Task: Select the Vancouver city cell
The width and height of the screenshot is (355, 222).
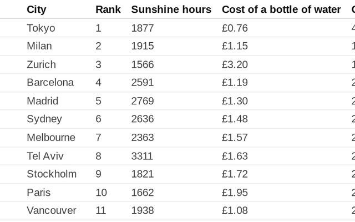Action: tap(51, 210)
